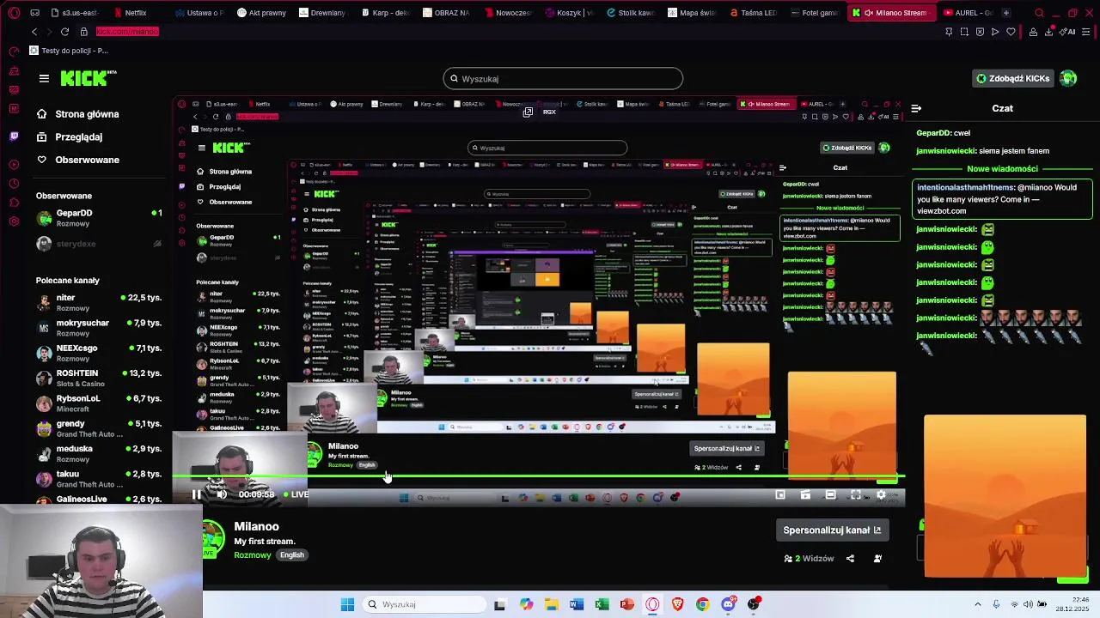Open recommended channel grendy
Viewport: 1100px width, 618px height.
click(x=98, y=428)
